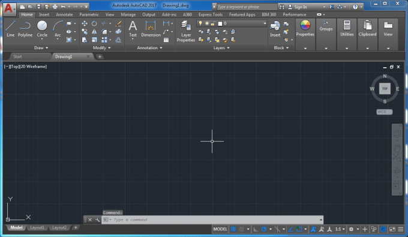Open the annotation scale 1:1 dropdown
This screenshot has height=237, width=408.
click(x=340, y=229)
